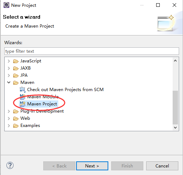Click the Plug-in Development folder icon

[x=16, y=111]
